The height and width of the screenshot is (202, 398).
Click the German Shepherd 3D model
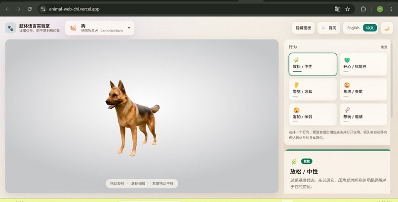click(x=132, y=118)
